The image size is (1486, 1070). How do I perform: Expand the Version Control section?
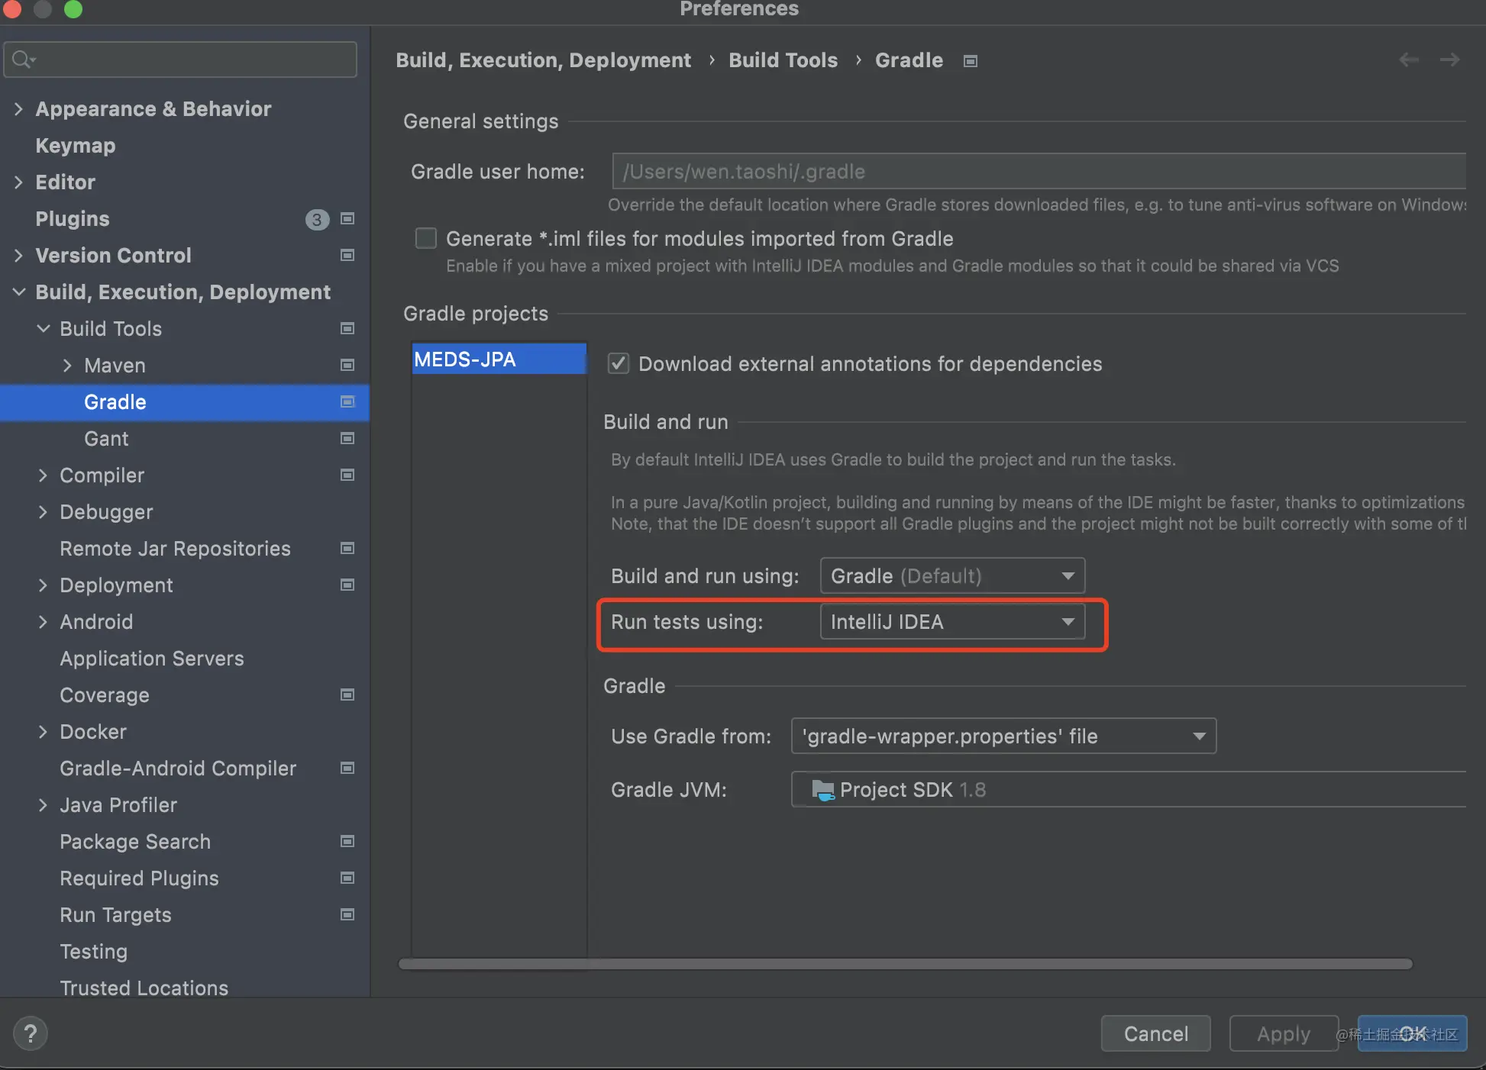[x=18, y=256]
